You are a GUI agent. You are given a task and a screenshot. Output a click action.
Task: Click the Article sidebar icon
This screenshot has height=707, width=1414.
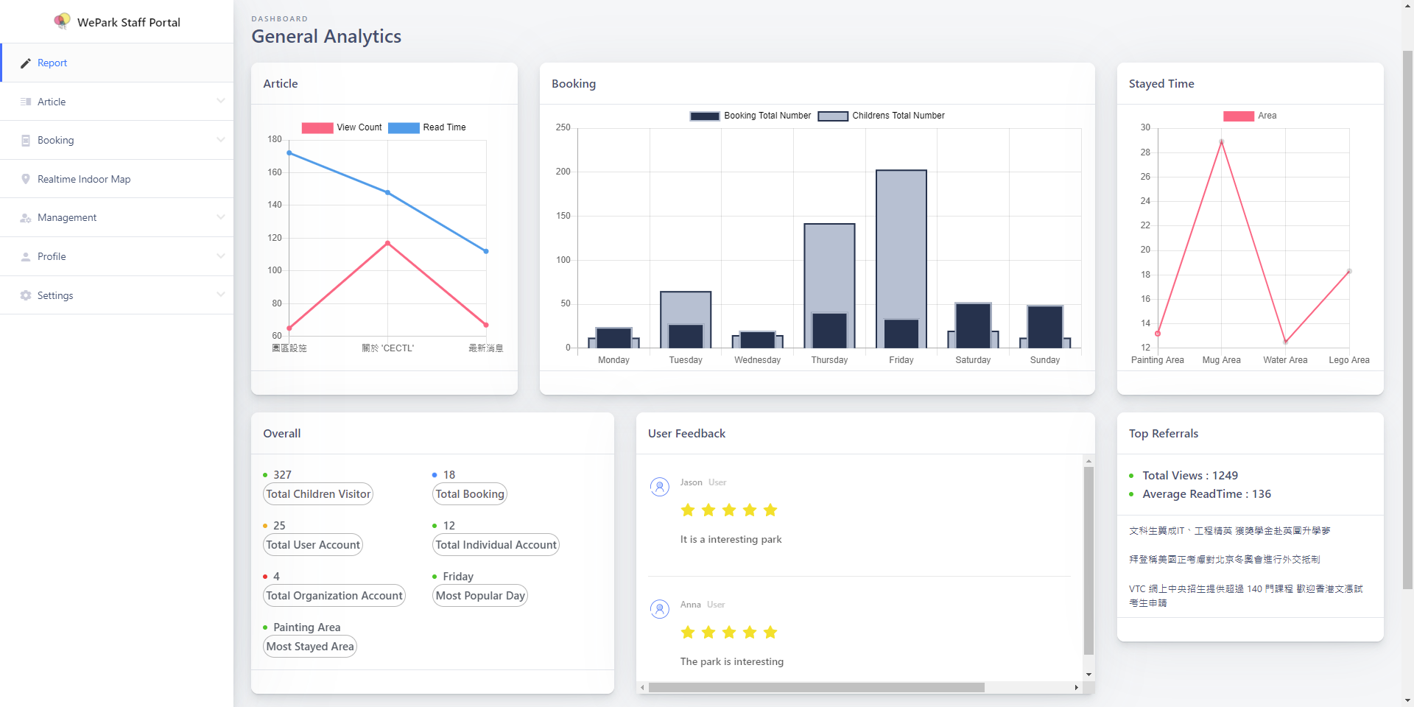[x=26, y=102]
